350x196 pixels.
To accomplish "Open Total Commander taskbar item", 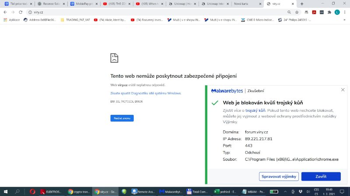I will click(x=197, y=192).
